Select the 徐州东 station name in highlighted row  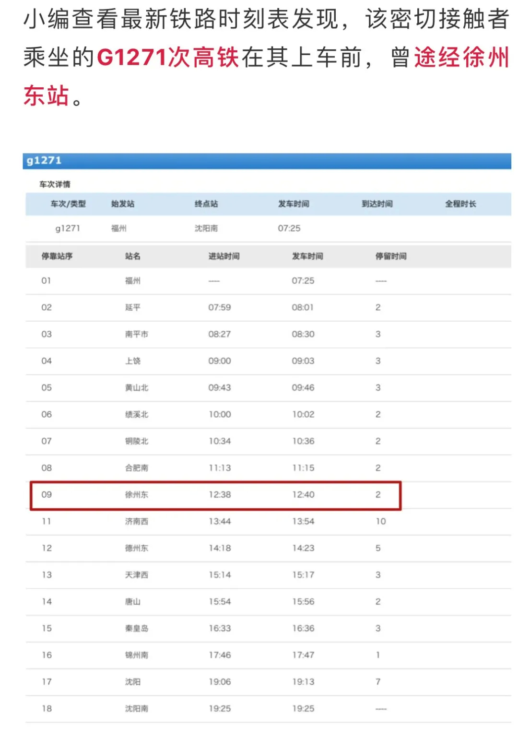point(137,494)
